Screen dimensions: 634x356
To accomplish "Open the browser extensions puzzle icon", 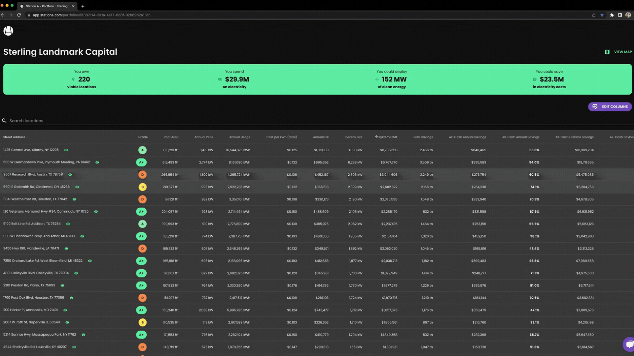I will pyautogui.click(x=612, y=15).
